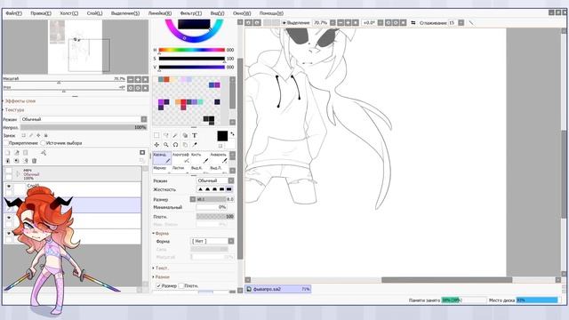569x320 pixels.
Task: Toggle the Выделение display checkbox
Action: point(284,22)
